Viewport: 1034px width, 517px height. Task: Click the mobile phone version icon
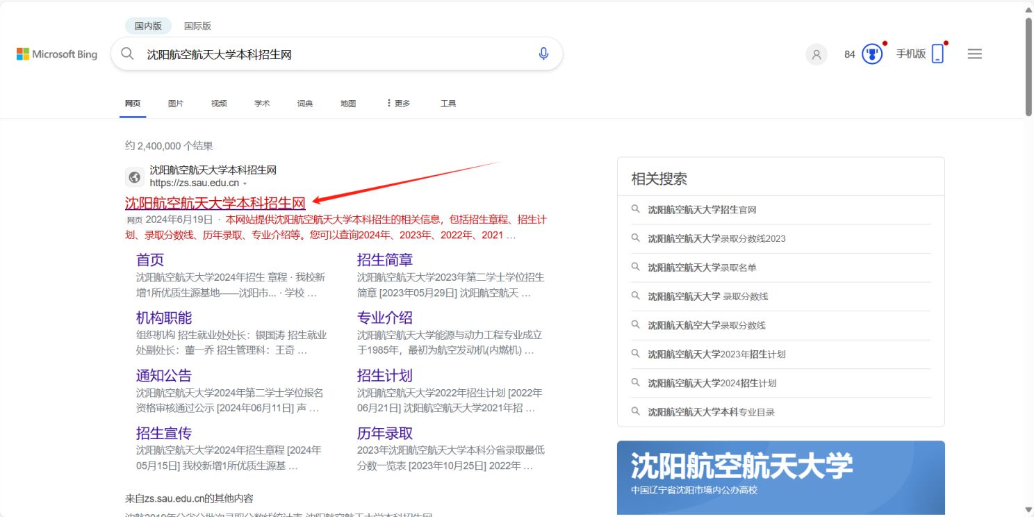(x=938, y=54)
